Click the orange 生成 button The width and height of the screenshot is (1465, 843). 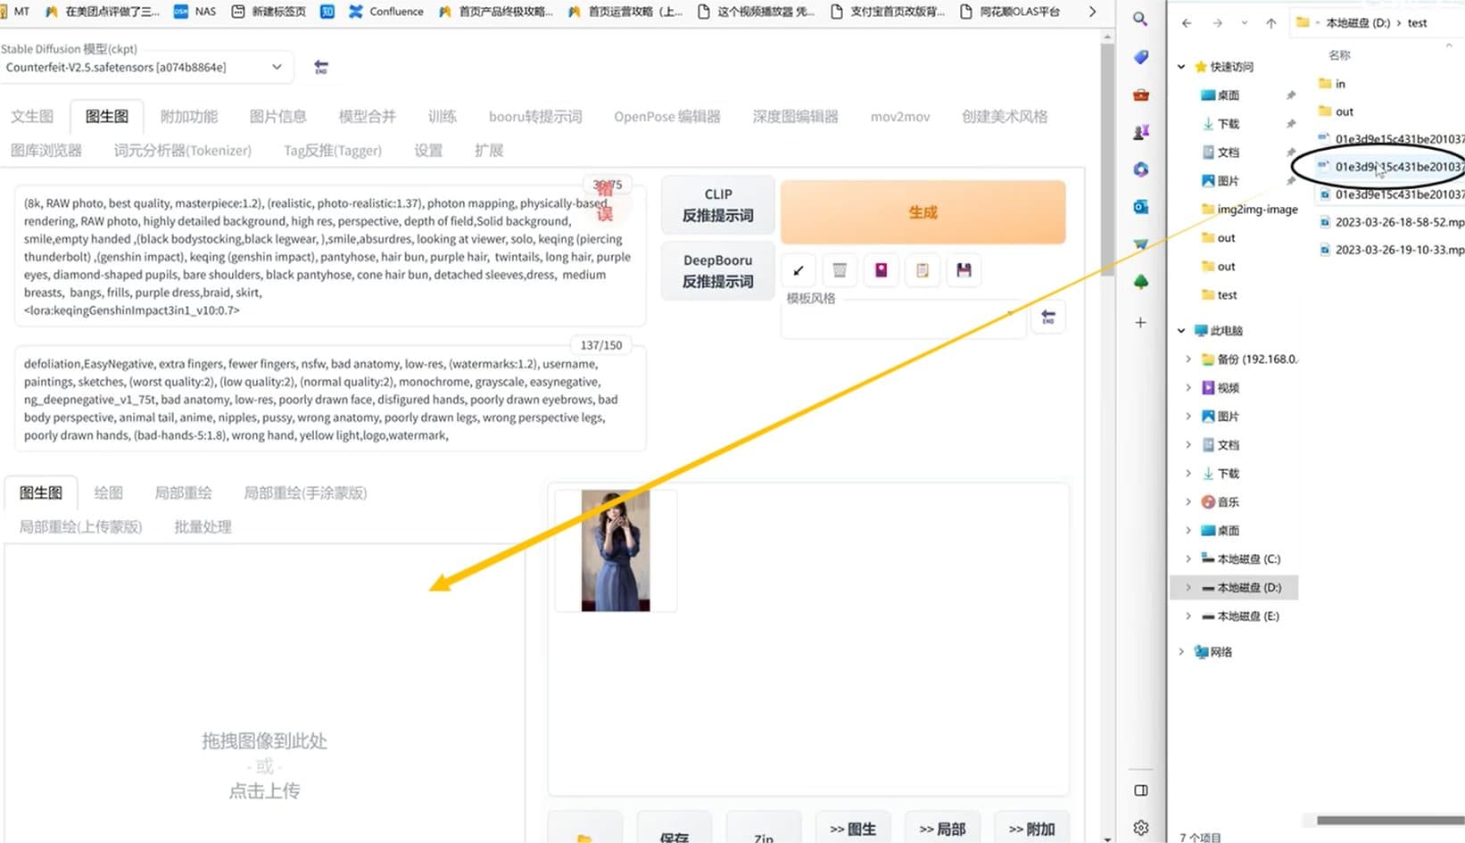click(x=923, y=212)
